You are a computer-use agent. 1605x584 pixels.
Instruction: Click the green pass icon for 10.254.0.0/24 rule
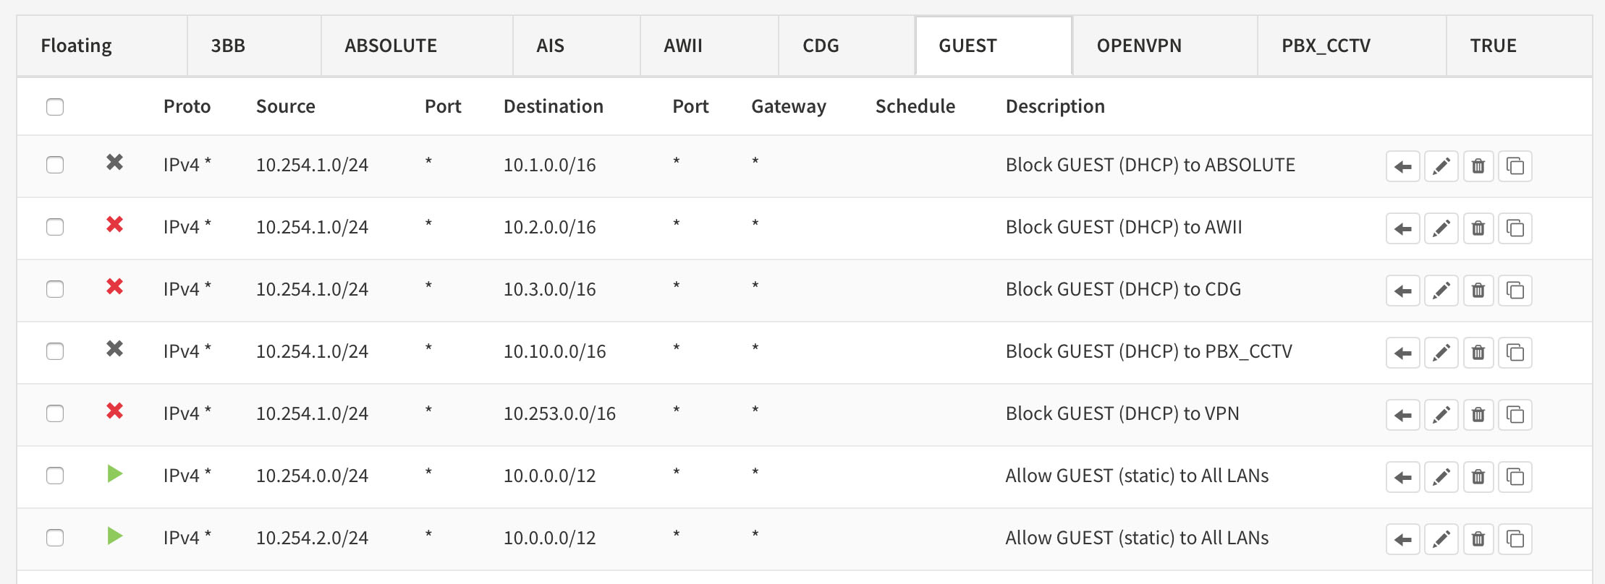coord(114,474)
